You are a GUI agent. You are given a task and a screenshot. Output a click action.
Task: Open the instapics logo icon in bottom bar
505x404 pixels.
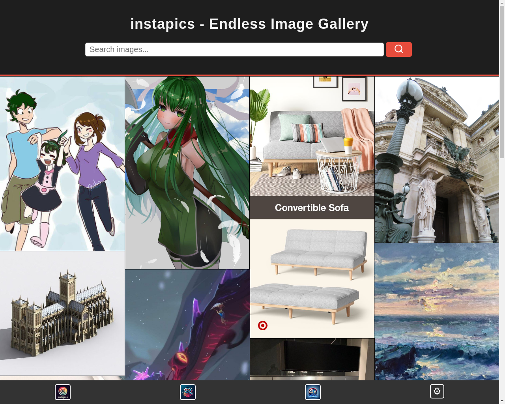63,392
